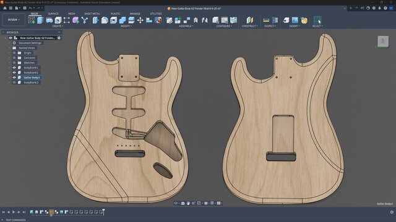Open the Modify dropdown menu
This screenshot has height=222, width=396.
[126, 26]
